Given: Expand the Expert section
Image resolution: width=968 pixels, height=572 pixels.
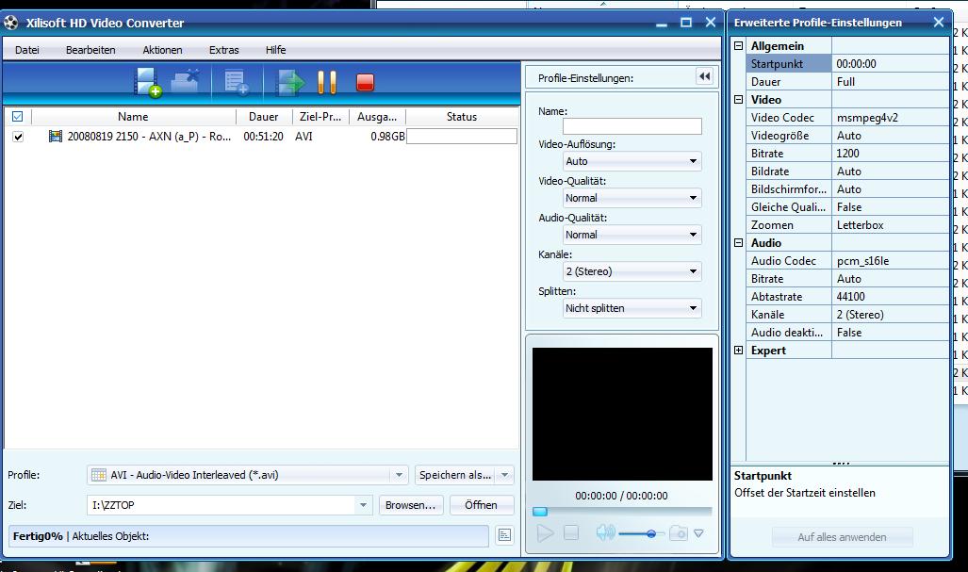Looking at the screenshot, I should (x=739, y=351).
